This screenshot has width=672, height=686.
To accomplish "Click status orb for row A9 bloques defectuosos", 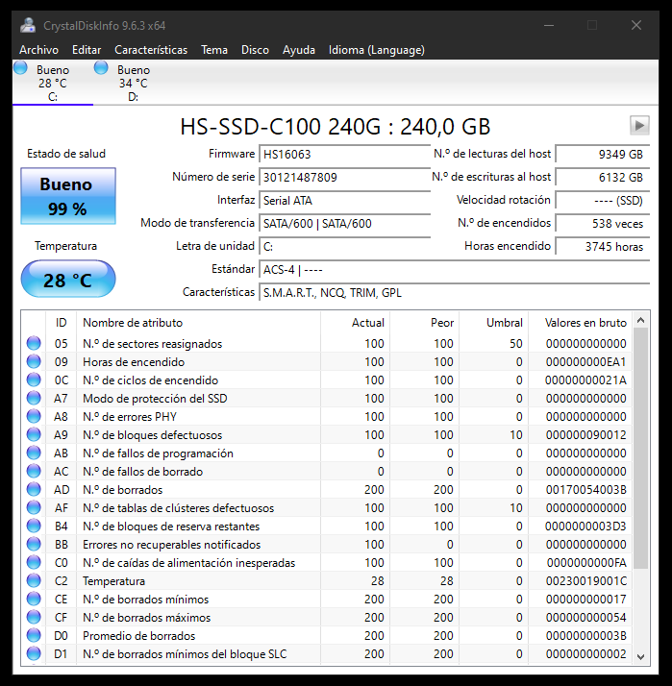I will click(x=34, y=434).
